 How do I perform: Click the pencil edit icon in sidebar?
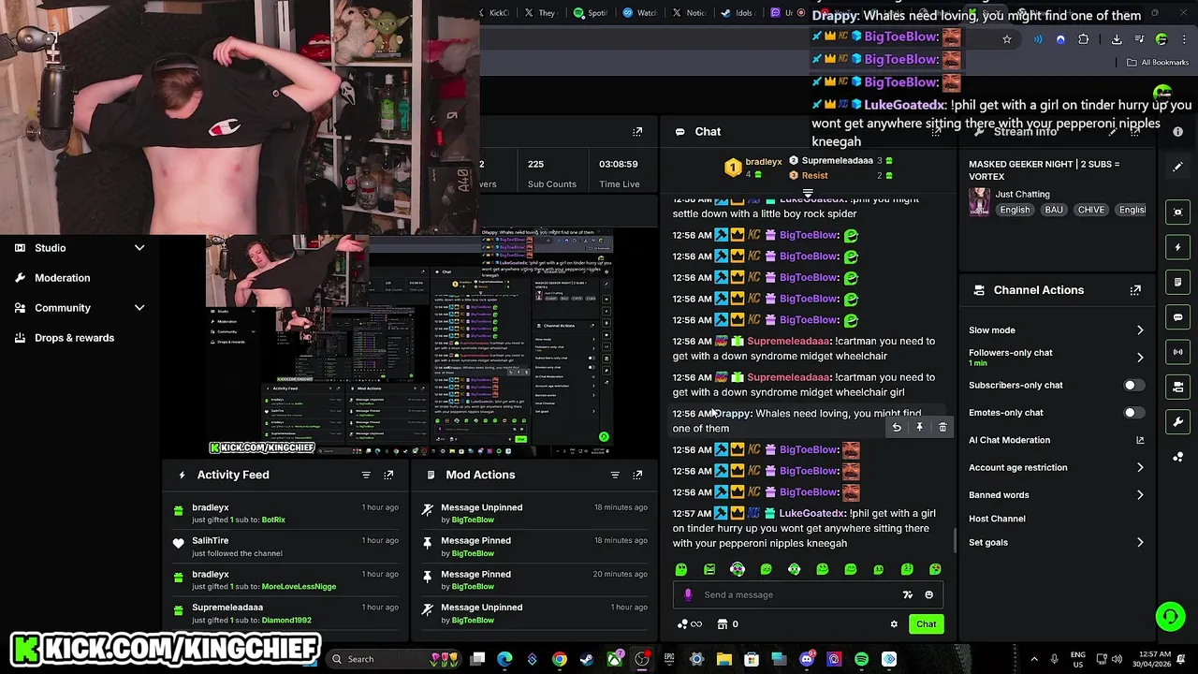click(x=1177, y=167)
